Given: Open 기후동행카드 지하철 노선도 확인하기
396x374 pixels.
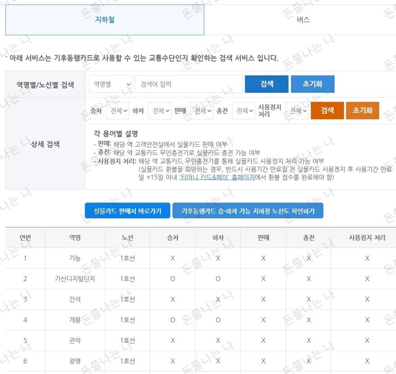Looking at the screenshot, I should click(248, 210).
